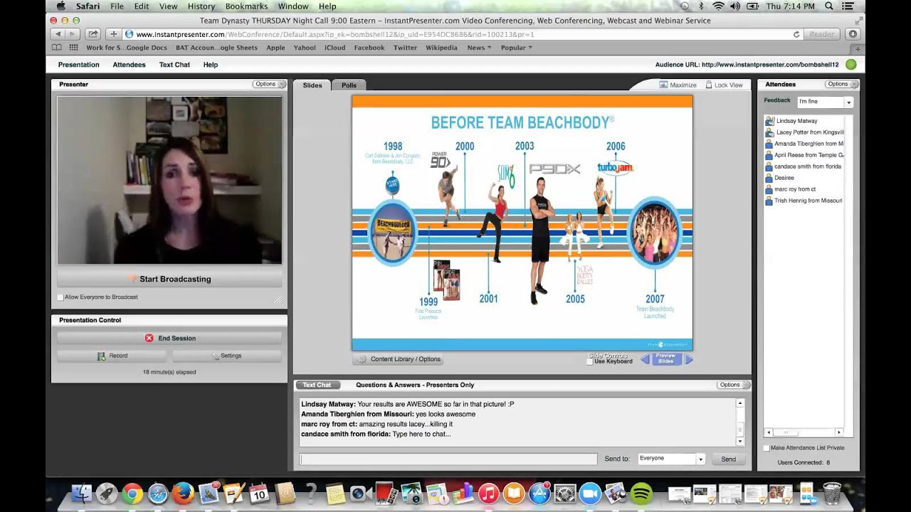911x512 pixels.
Task: Show Safari downloads icon
Action: pos(852,34)
